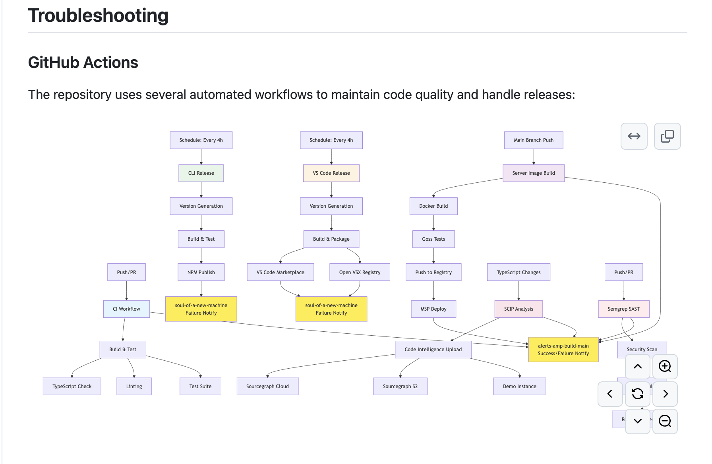Click the Code Intelligence Upload node
This screenshot has width=712, height=464.
coord(433,350)
